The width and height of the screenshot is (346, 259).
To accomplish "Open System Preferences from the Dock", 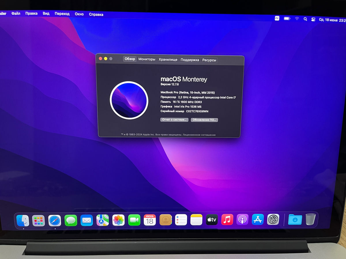I will pos(273,220).
